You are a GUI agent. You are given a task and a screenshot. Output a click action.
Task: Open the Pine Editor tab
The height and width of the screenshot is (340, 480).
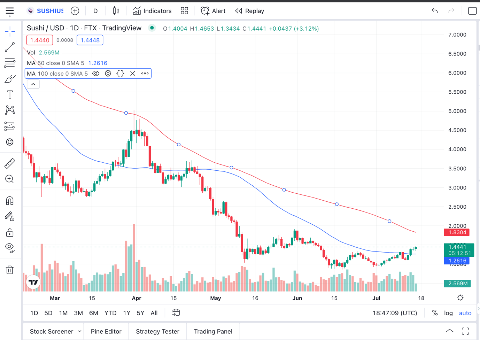point(106,332)
